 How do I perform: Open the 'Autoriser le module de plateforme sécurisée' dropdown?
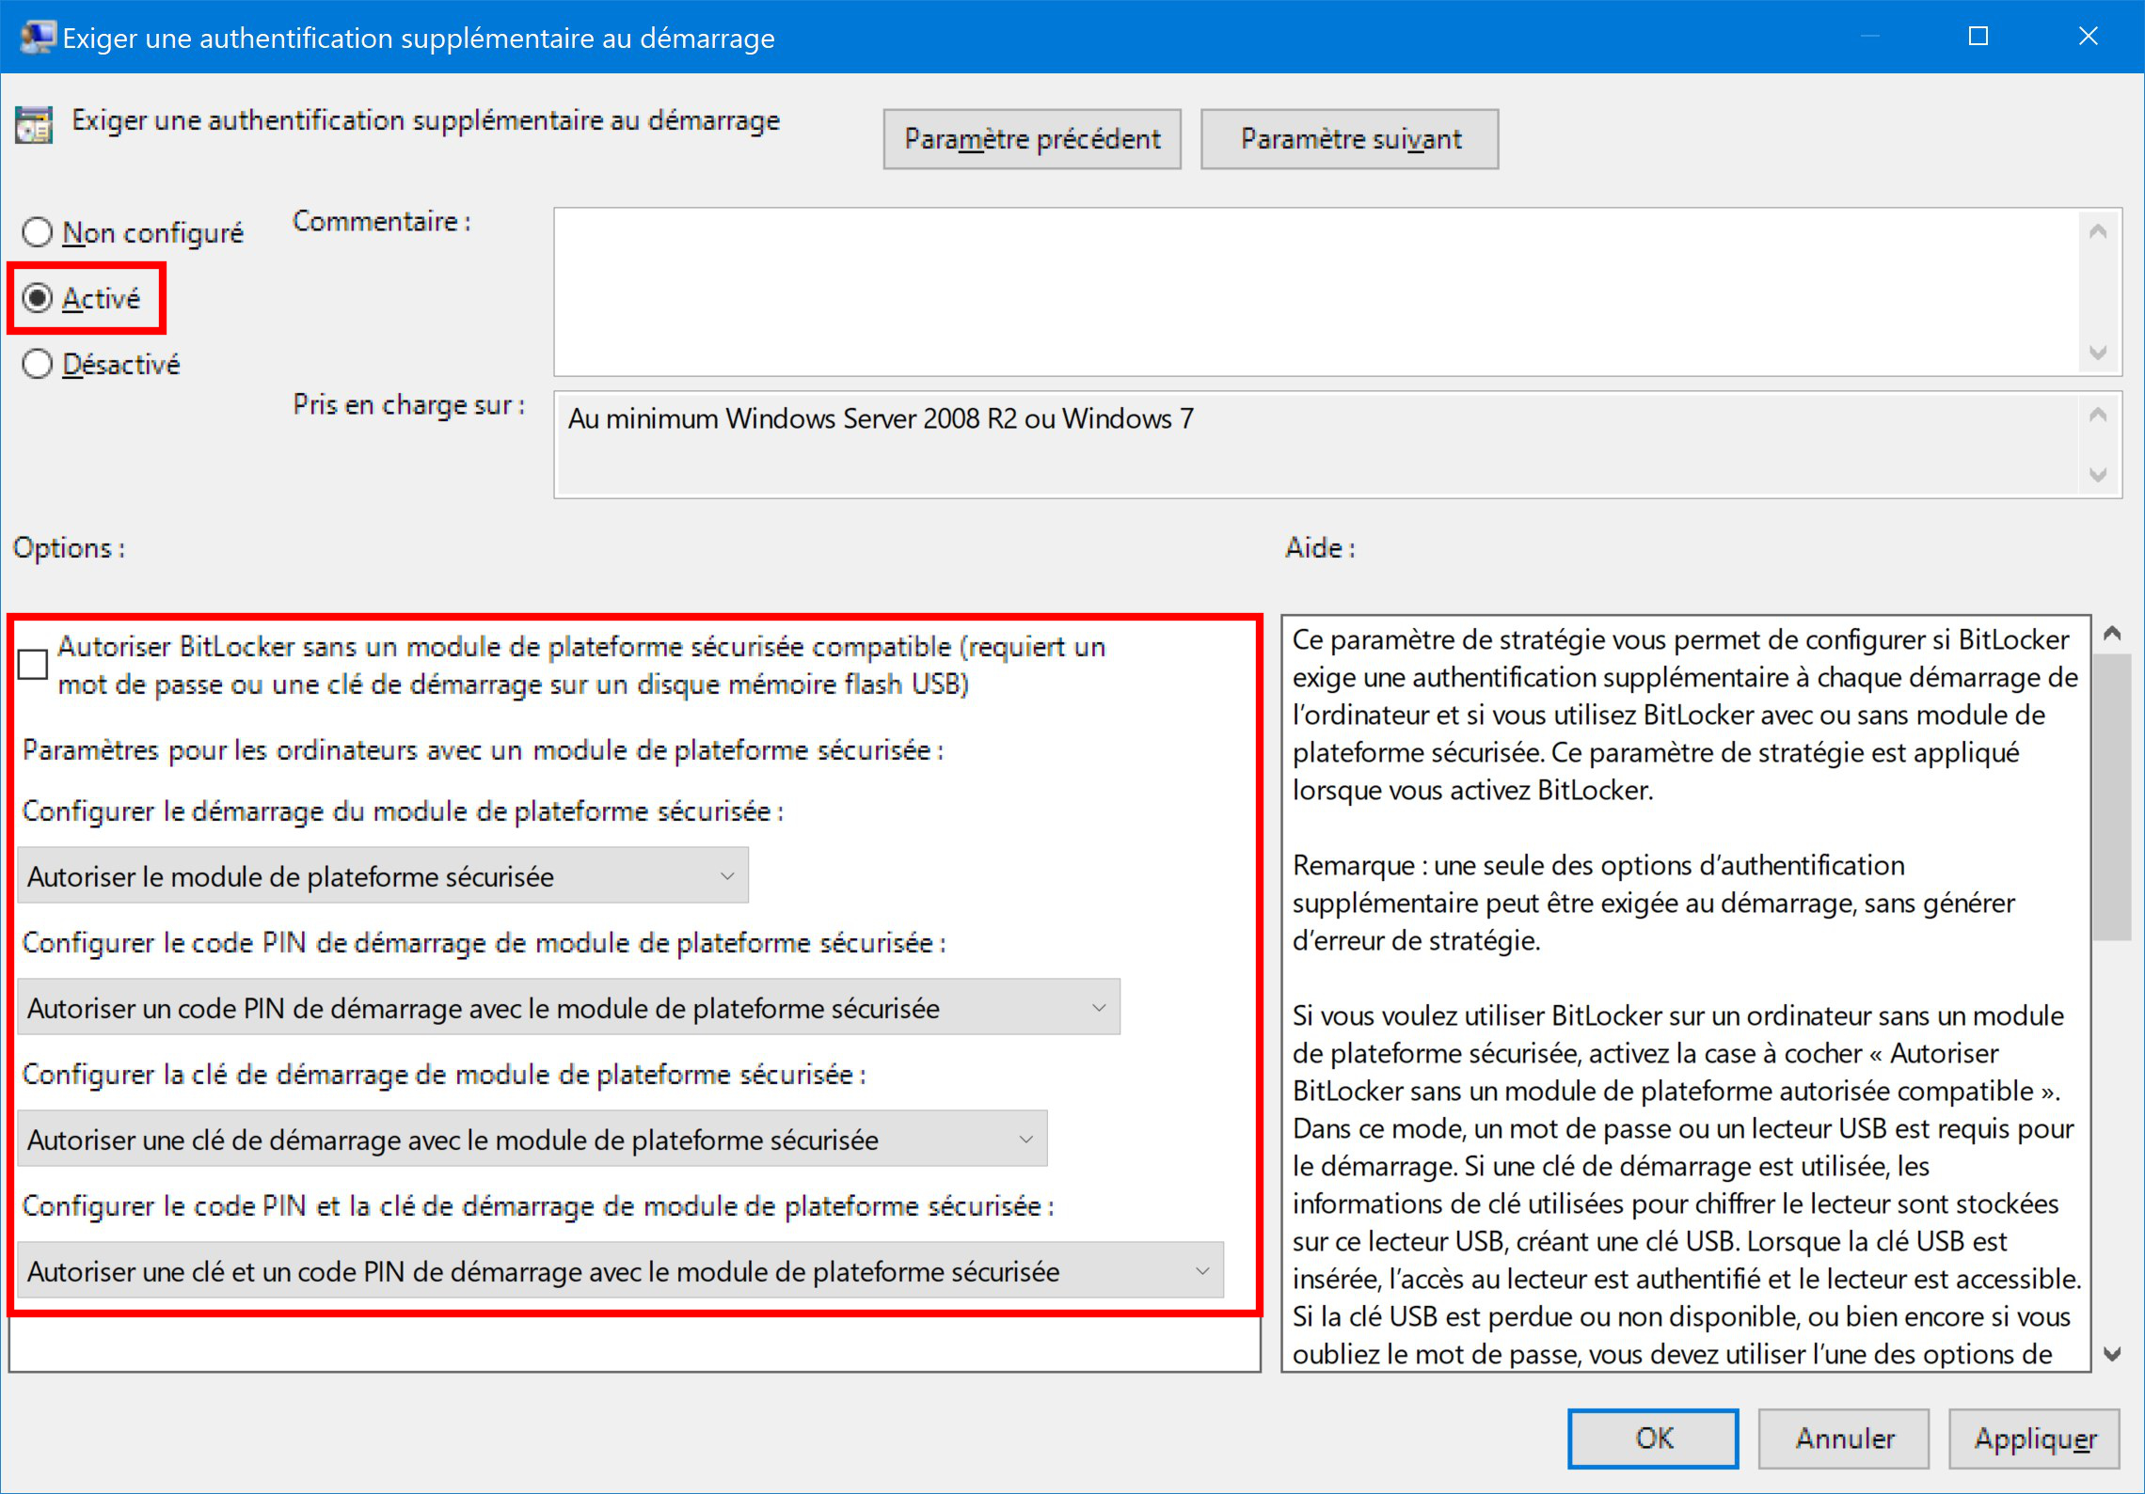383,876
